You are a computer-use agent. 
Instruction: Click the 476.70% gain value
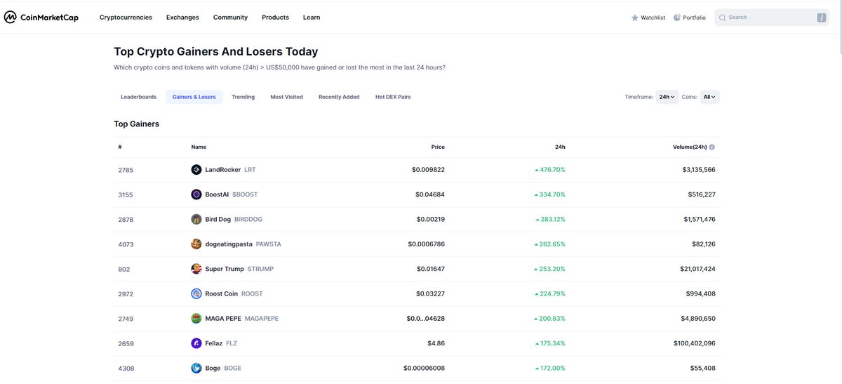549,170
